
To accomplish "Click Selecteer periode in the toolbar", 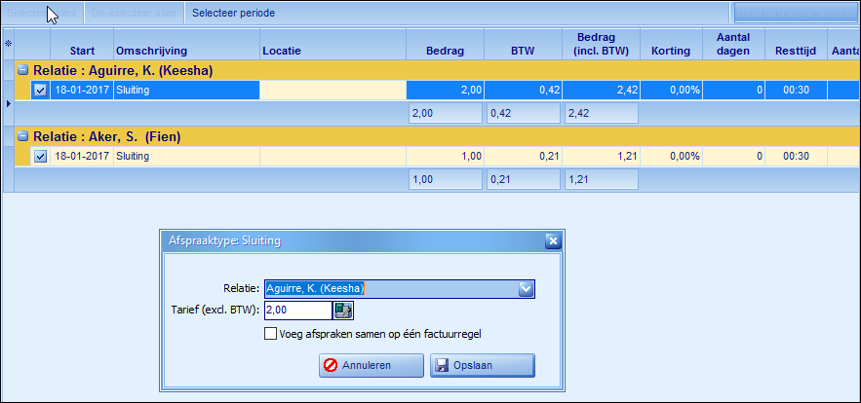I will [x=233, y=14].
